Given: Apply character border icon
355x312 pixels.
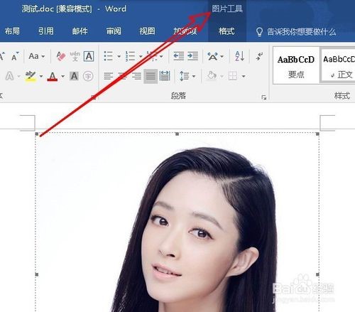Looking at the screenshot, I should tap(89, 56).
